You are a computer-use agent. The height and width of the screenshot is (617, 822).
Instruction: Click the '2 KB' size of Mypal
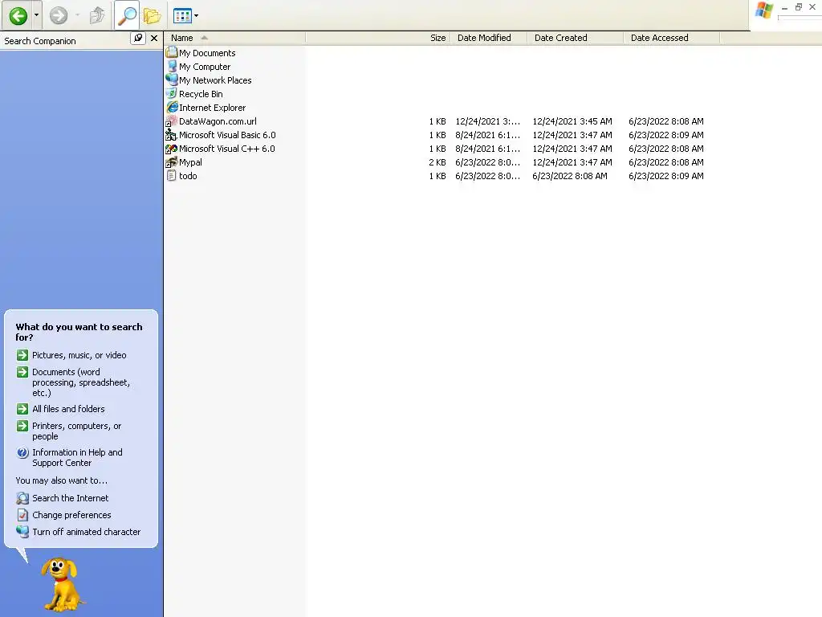coord(437,162)
